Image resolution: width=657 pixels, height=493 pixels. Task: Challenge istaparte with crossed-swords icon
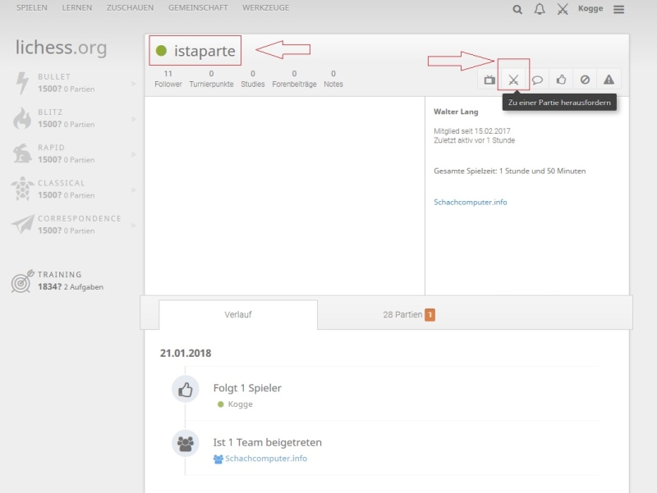(513, 80)
